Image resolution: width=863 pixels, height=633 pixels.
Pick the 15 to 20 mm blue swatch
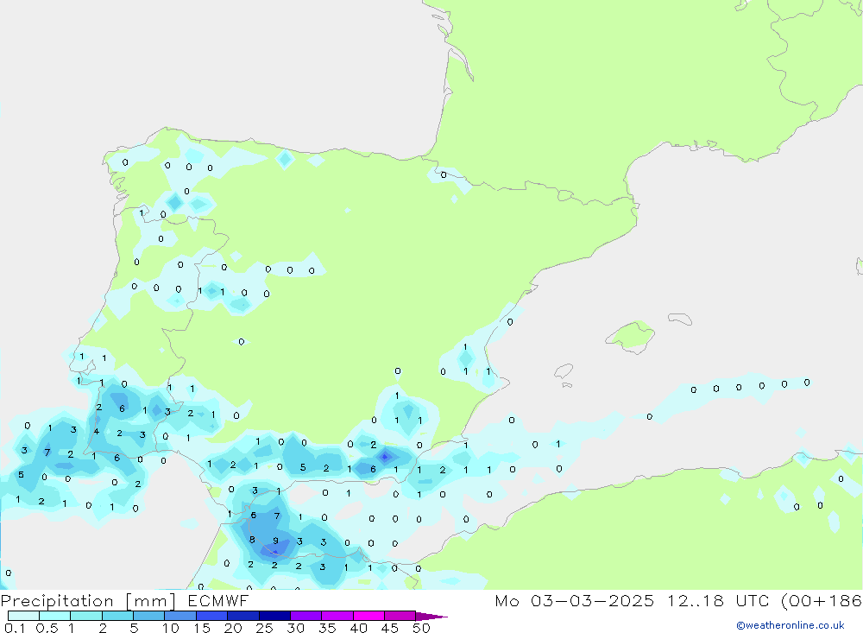(212, 616)
